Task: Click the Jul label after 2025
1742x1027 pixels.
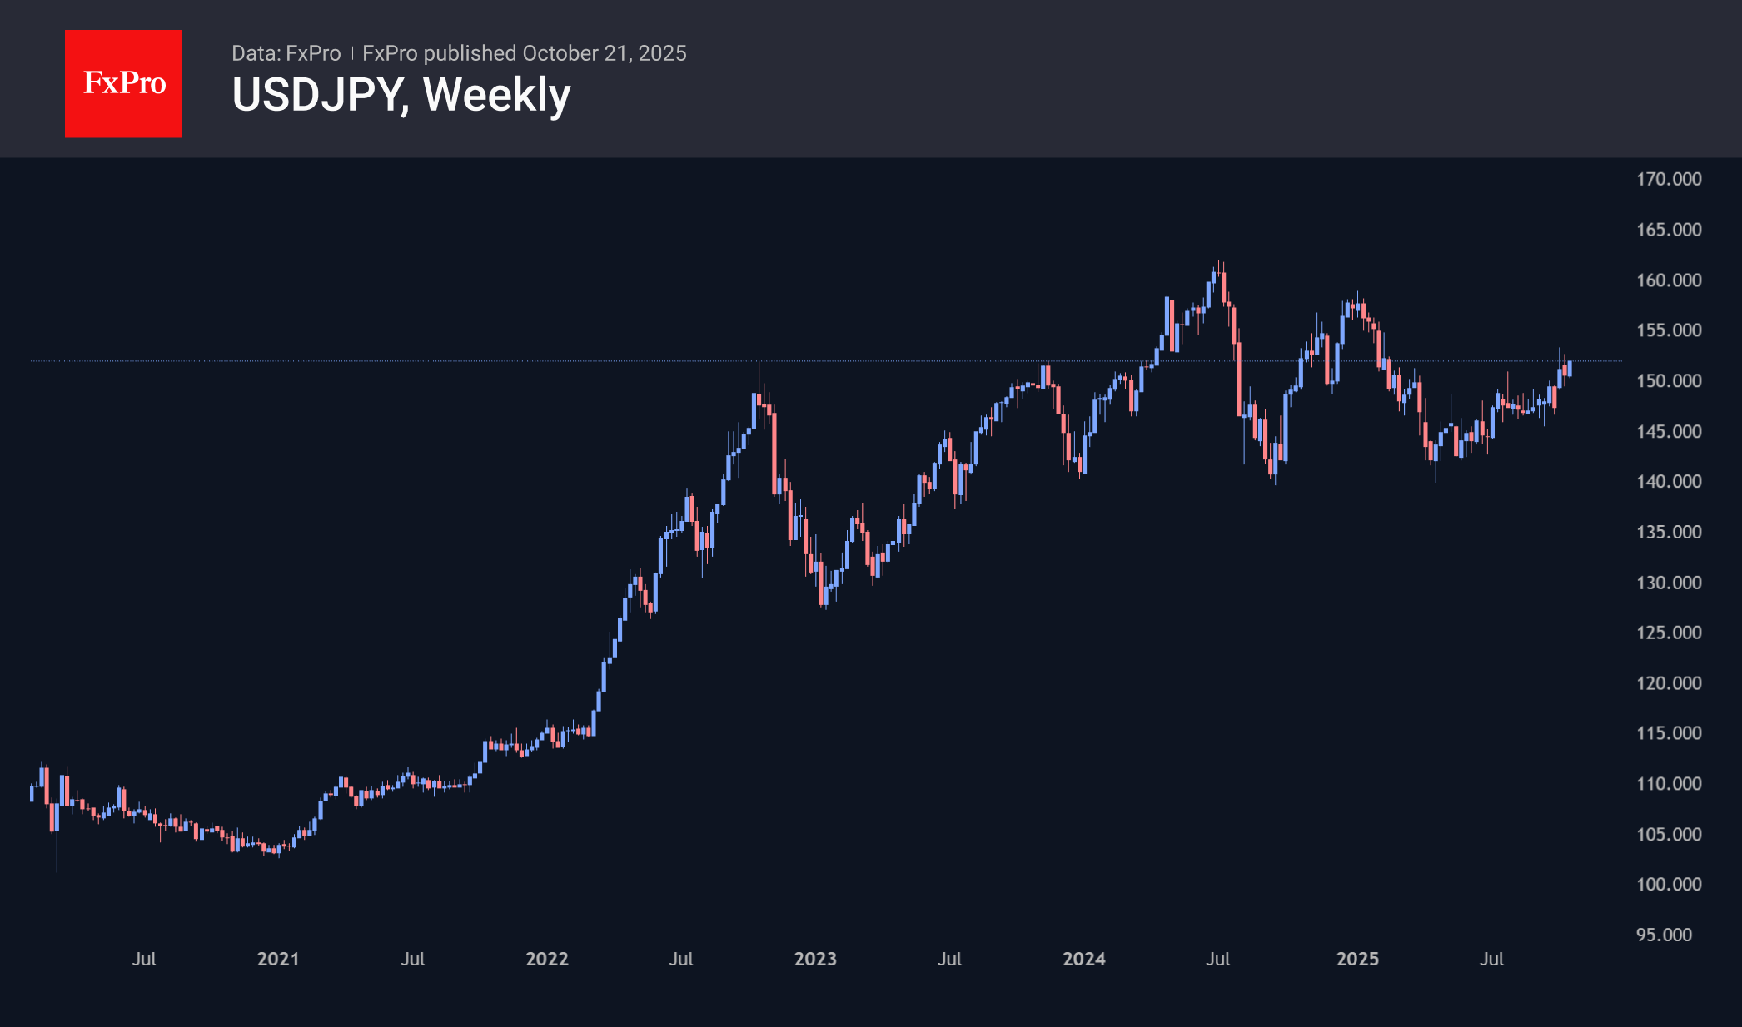Action: click(1491, 959)
